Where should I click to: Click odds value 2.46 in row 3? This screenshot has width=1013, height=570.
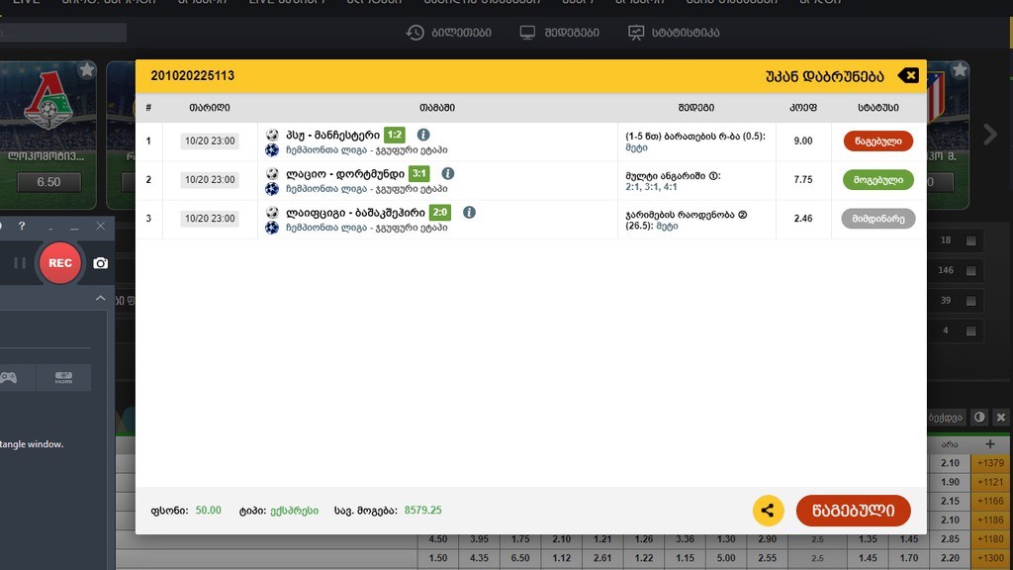point(803,219)
